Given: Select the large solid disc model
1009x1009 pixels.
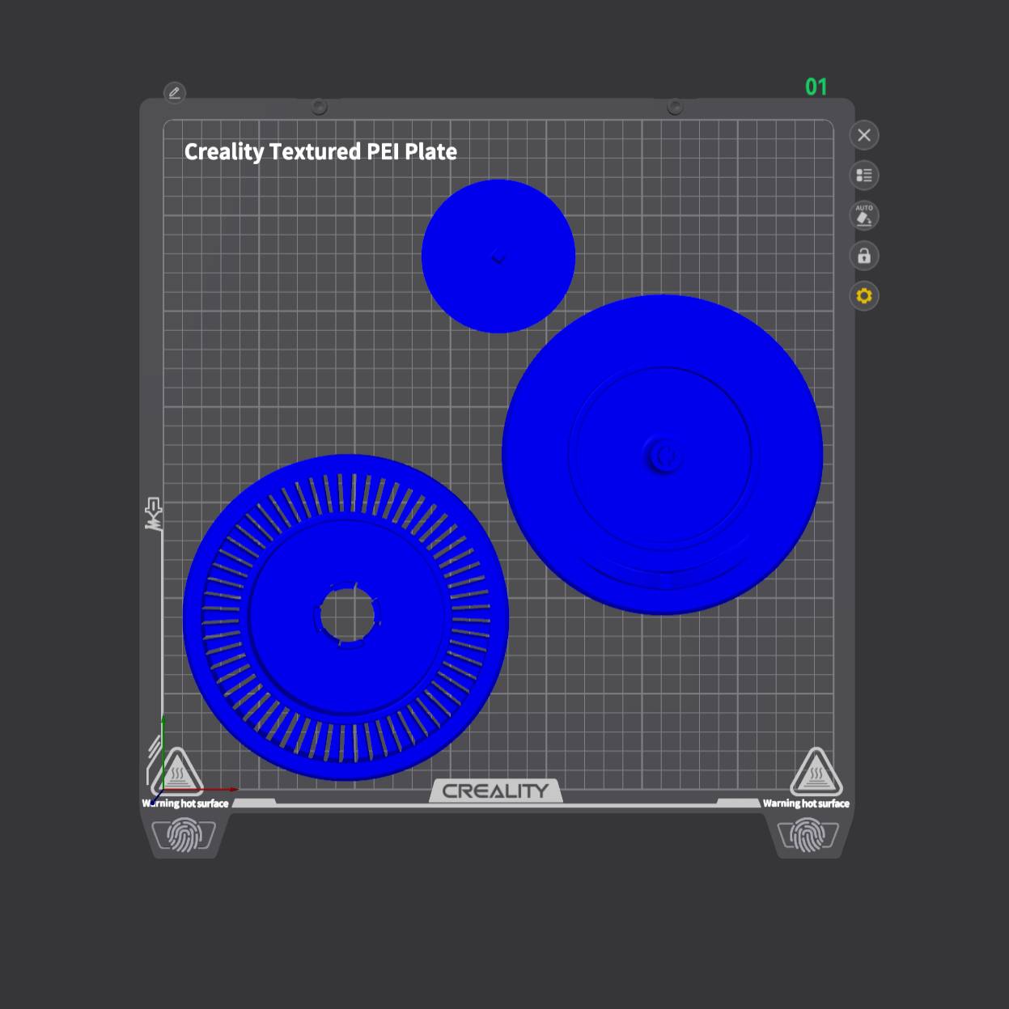Looking at the screenshot, I should [663, 455].
